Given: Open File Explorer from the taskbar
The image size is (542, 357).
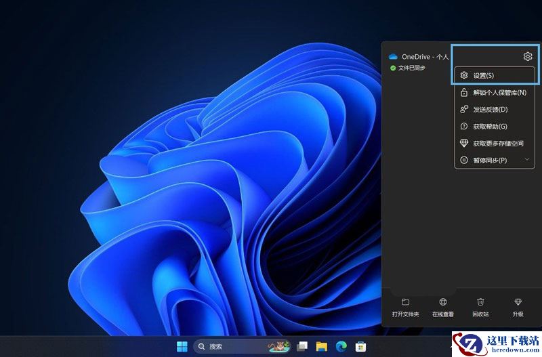Looking at the screenshot, I should click(x=322, y=346).
